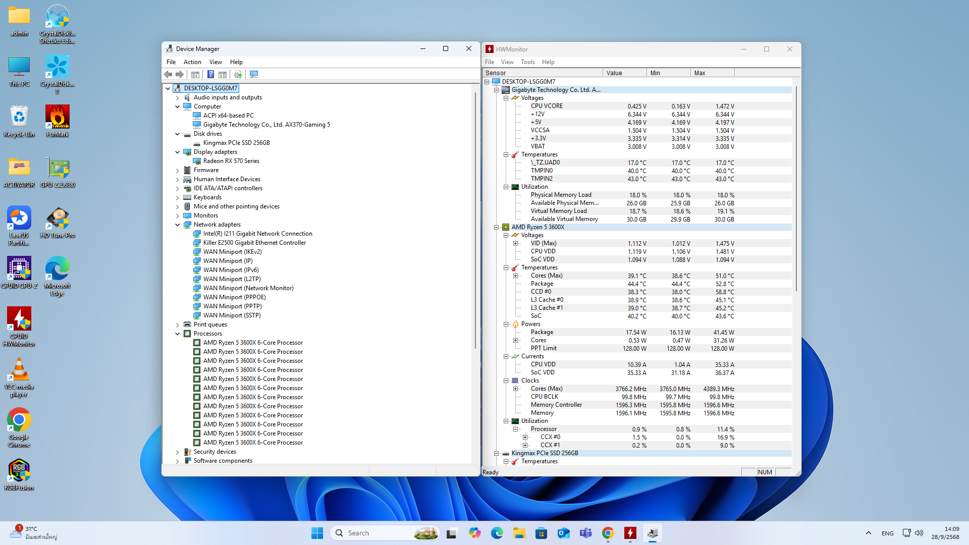Open FurMark desktop shortcut

click(58, 121)
